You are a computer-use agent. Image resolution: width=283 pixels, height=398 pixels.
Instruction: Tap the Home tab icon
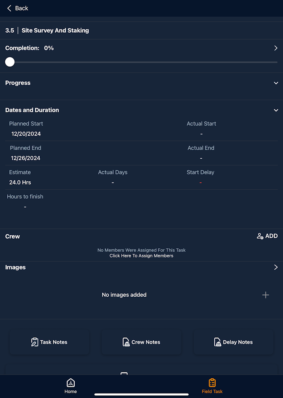71,383
